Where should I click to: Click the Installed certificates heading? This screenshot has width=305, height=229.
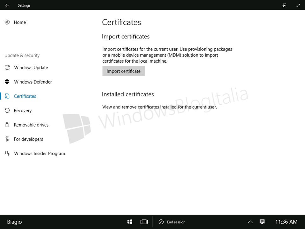coord(128,94)
